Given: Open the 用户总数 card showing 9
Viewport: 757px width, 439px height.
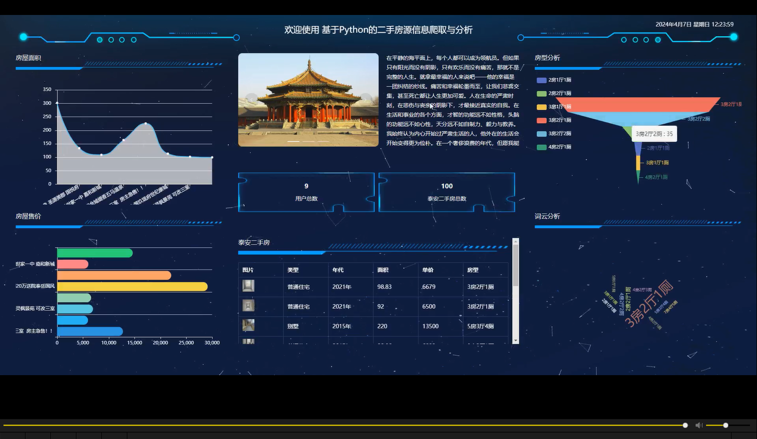Looking at the screenshot, I should point(306,192).
